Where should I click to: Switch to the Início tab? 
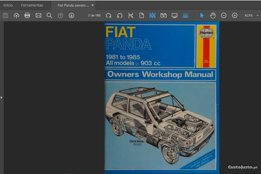pyautogui.click(x=8, y=5)
